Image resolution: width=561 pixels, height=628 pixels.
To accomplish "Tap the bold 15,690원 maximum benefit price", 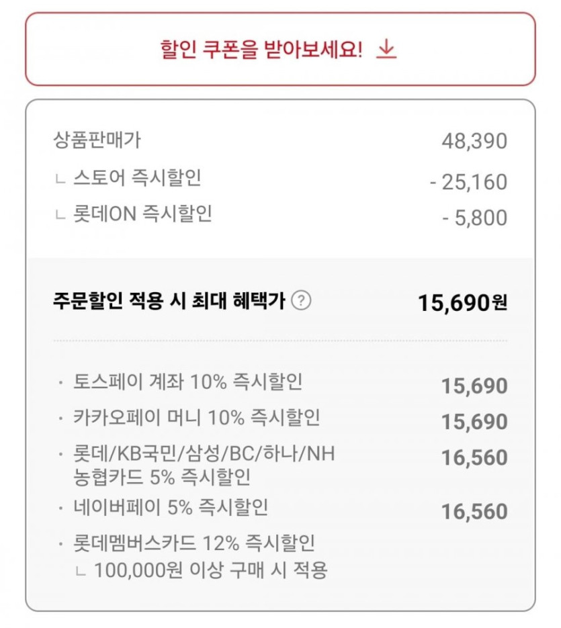I will pos(462,303).
